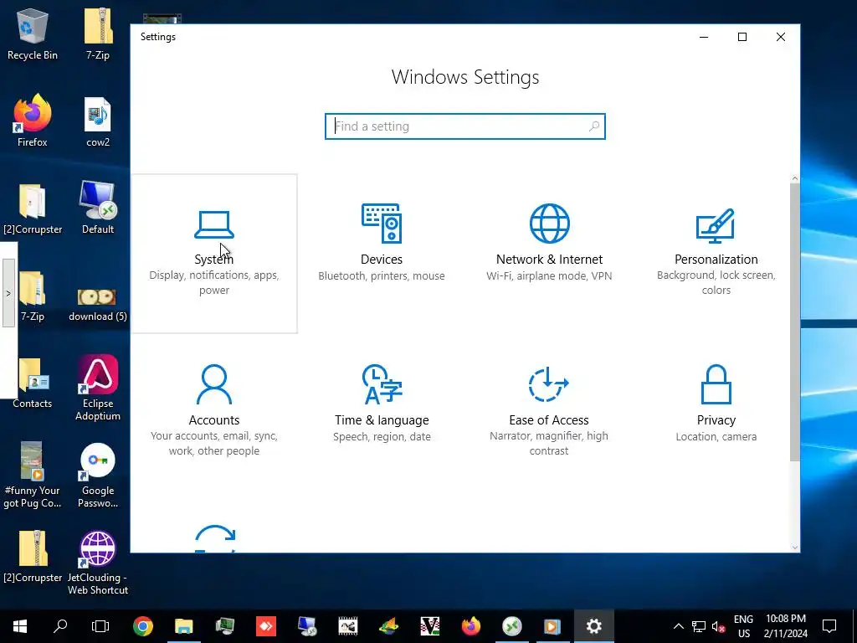
Task: Click the scrollbar down arrow in Settings
Action: (x=795, y=547)
